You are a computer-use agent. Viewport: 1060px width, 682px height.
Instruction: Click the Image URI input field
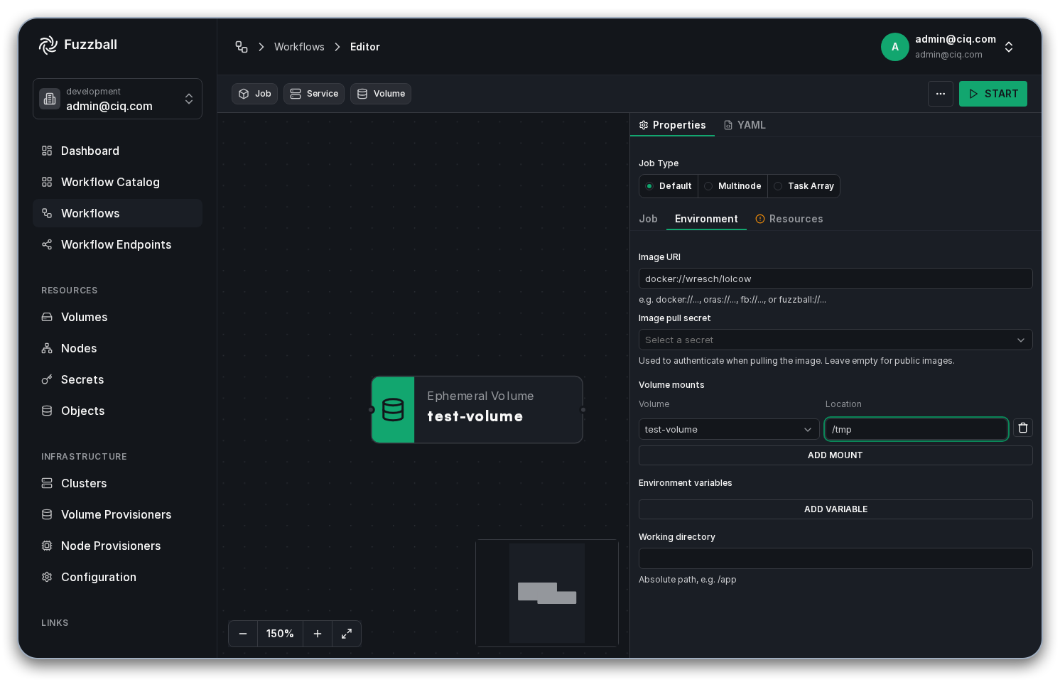click(835, 278)
